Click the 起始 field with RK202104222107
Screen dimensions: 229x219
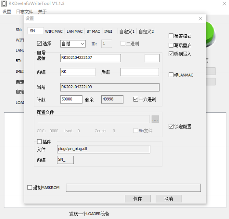tap(90, 58)
